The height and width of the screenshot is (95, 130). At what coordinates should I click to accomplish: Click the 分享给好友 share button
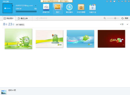pos(41,18)
